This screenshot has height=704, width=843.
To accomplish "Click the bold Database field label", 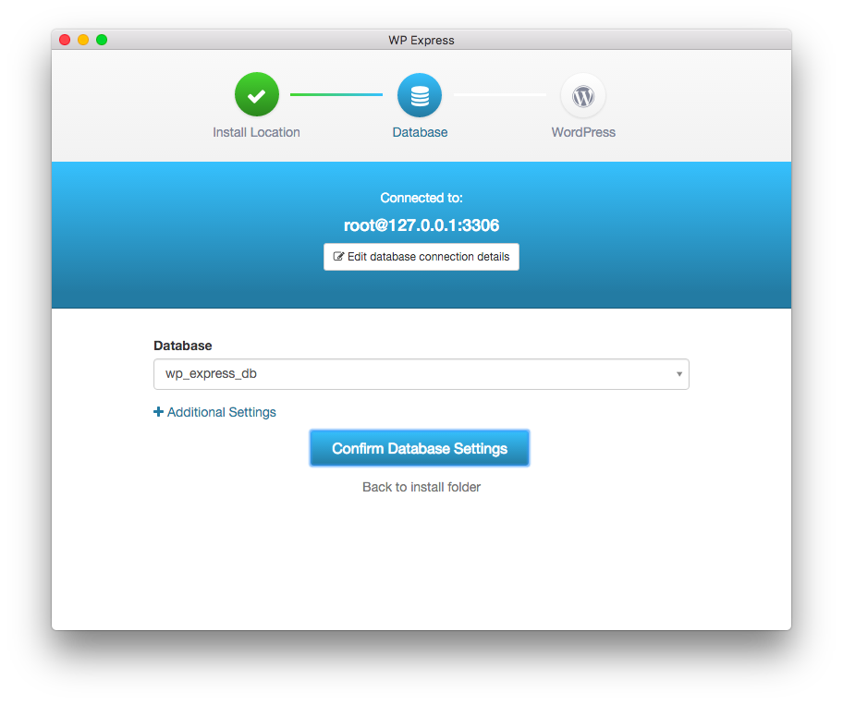I will click(182, 346).
